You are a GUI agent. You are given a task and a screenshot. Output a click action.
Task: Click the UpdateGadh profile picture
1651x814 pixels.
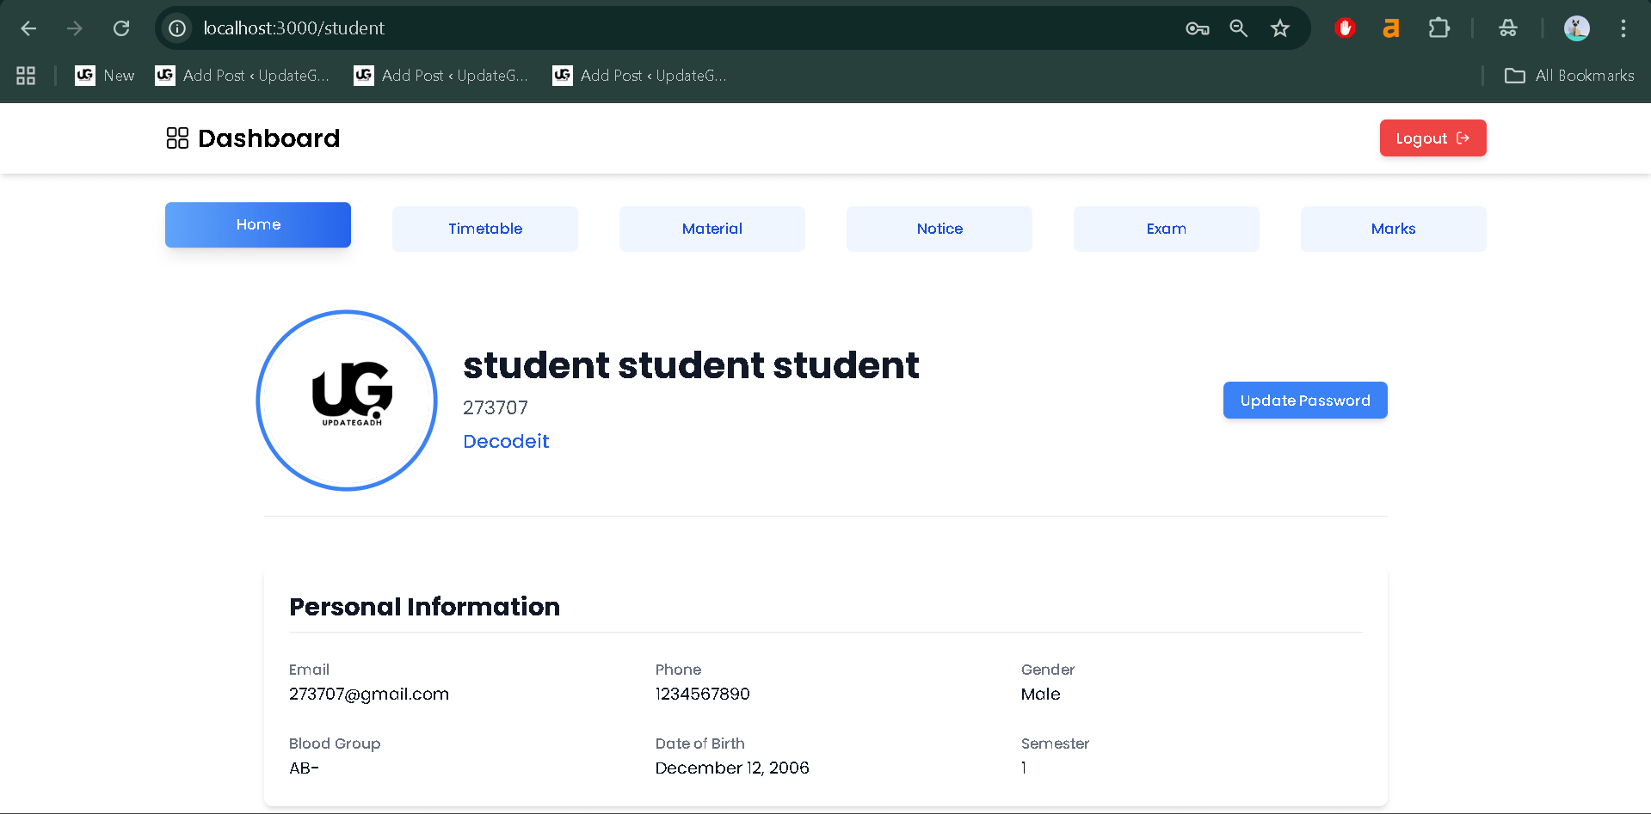pyautogui.click(x=346, y=401)
